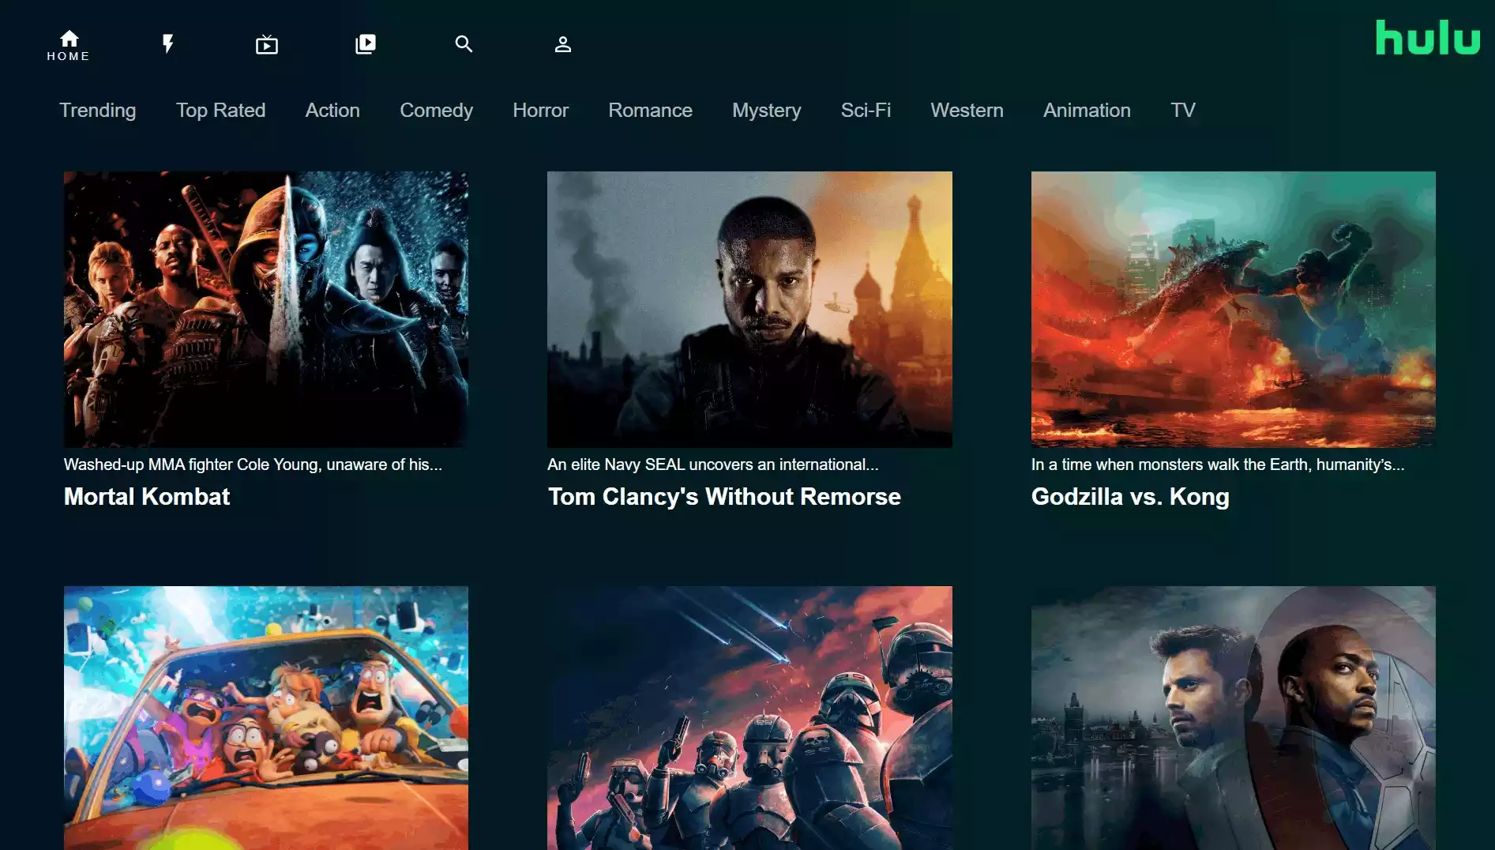Screen dimensions: 1495x850
Task: Open the video library collections icon
Action: click(366, 44)
